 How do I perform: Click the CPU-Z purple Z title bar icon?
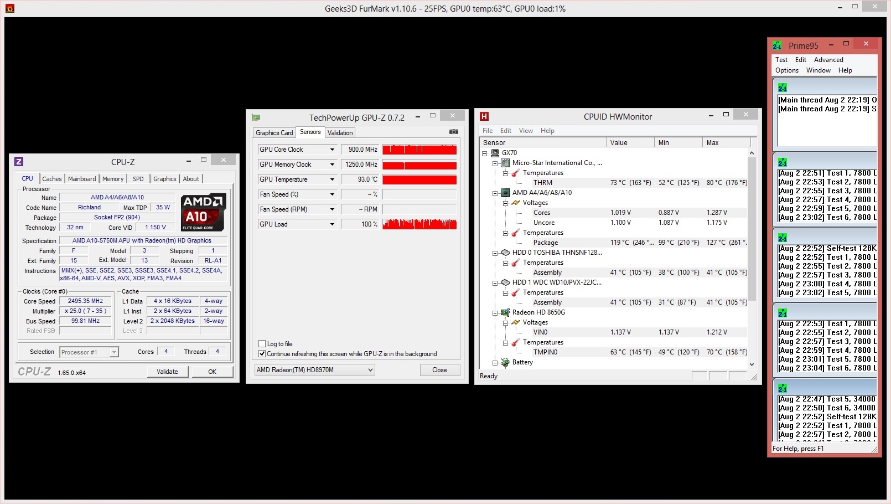click(x=19, y=162)
